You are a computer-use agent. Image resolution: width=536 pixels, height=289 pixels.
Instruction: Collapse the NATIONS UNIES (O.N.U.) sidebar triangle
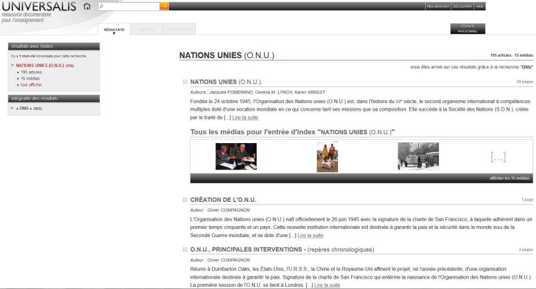click(12, 65)
